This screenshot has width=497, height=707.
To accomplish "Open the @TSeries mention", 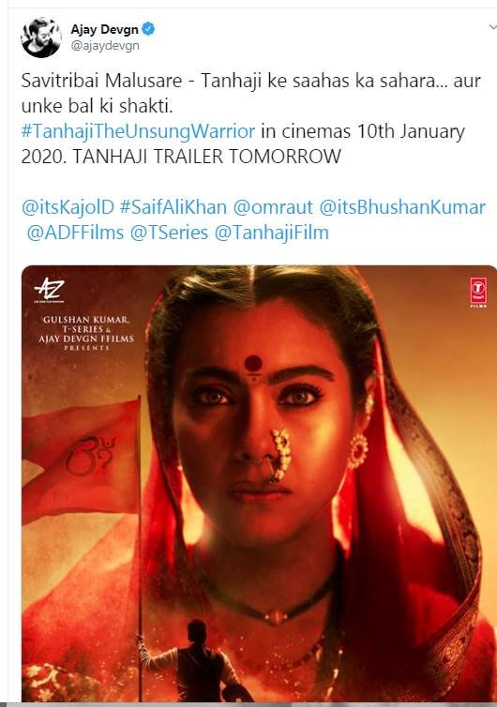I will (x=169, y=233).
